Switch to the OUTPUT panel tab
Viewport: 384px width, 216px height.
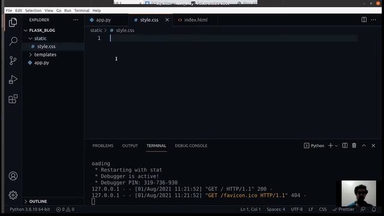(130, 146)
